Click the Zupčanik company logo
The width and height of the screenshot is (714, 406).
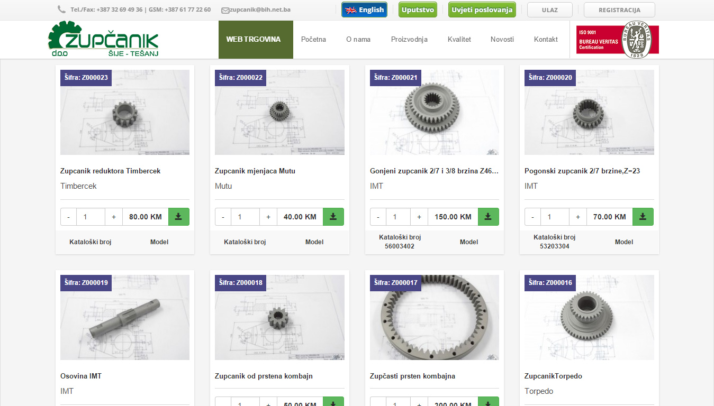coord(103,39)
